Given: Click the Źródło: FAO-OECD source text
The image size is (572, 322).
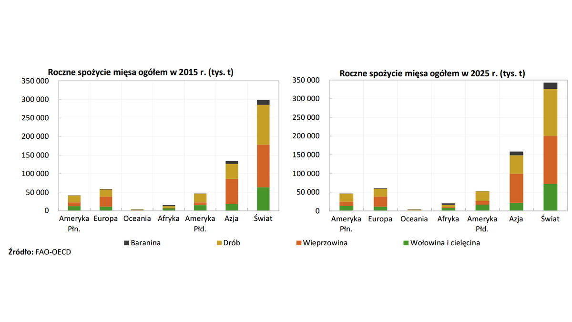Looking at the screenshot, I should click(40, 252).
